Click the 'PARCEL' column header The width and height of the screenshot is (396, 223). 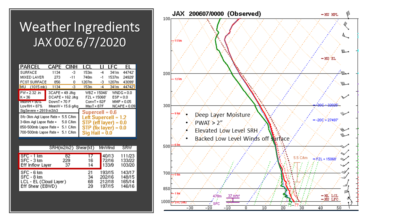click(30, 67)
